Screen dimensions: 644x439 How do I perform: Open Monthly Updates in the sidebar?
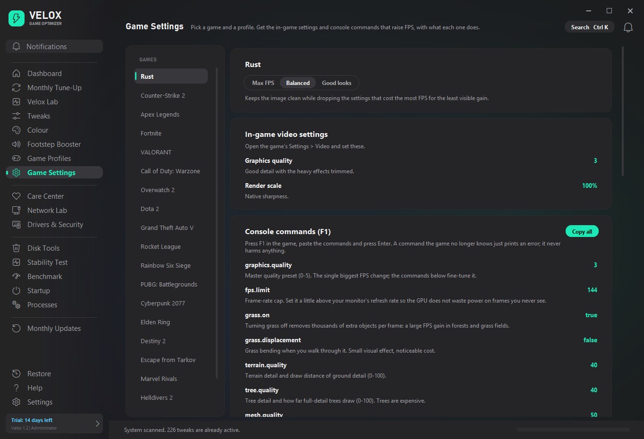(x=54, y=328)
